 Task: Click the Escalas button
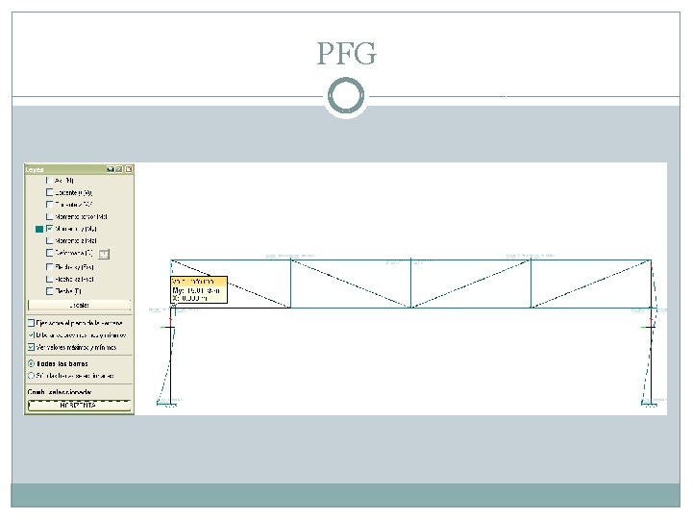click(80, 305)
